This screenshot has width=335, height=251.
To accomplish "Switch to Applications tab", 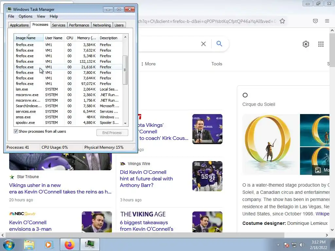I will (x=19, y=25).
